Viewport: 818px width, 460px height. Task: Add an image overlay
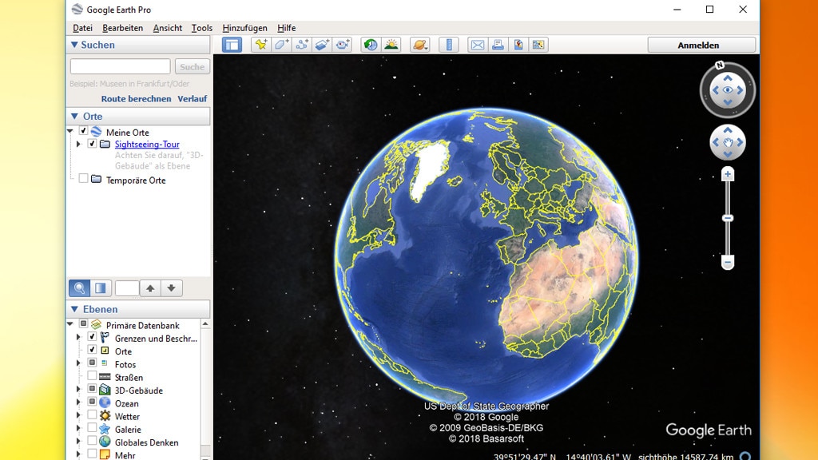coord(323,45)
